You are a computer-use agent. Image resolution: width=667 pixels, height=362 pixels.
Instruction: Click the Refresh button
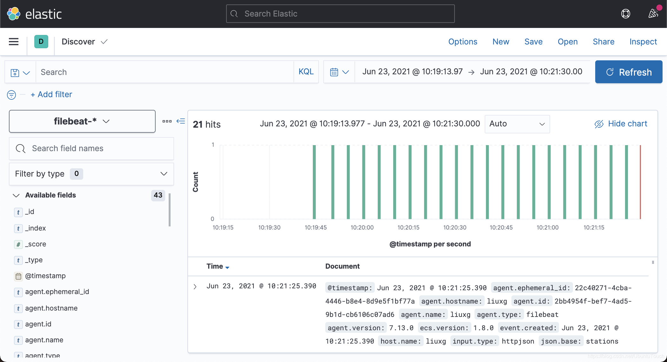point(628,72)
